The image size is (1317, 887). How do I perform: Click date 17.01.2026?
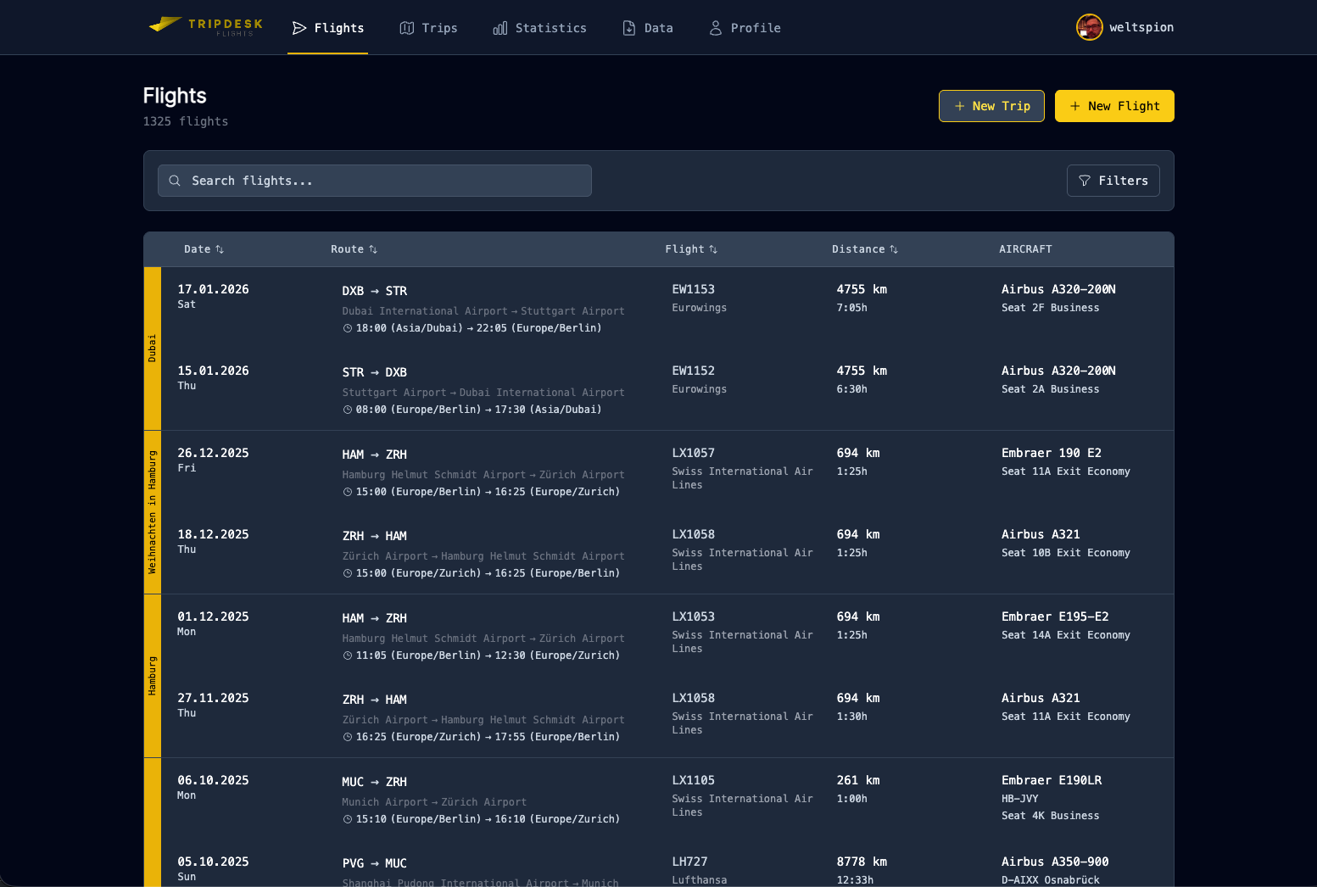213,289
